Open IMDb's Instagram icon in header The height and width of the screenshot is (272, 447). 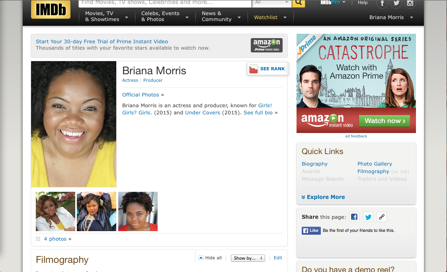pyautogui.click(x=410, y=4)
